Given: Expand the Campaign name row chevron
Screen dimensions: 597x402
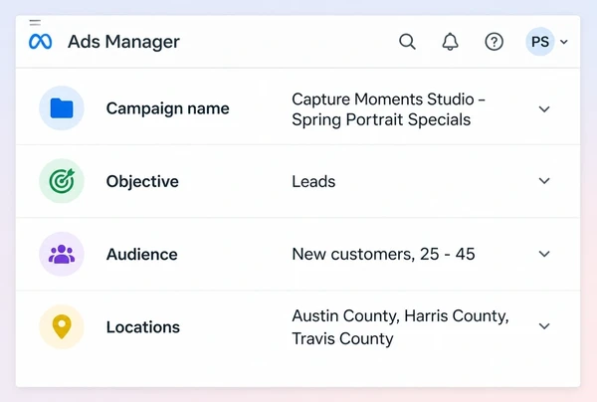Looking at the screenshot, I should point(544,109).
